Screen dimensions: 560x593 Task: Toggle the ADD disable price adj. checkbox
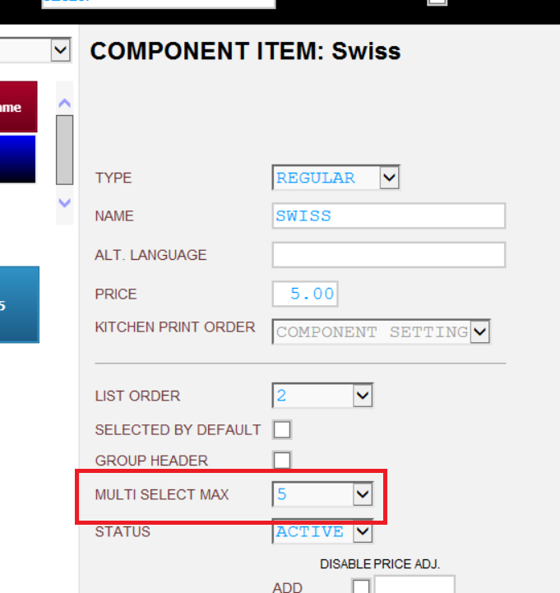[x=361, y=586]
